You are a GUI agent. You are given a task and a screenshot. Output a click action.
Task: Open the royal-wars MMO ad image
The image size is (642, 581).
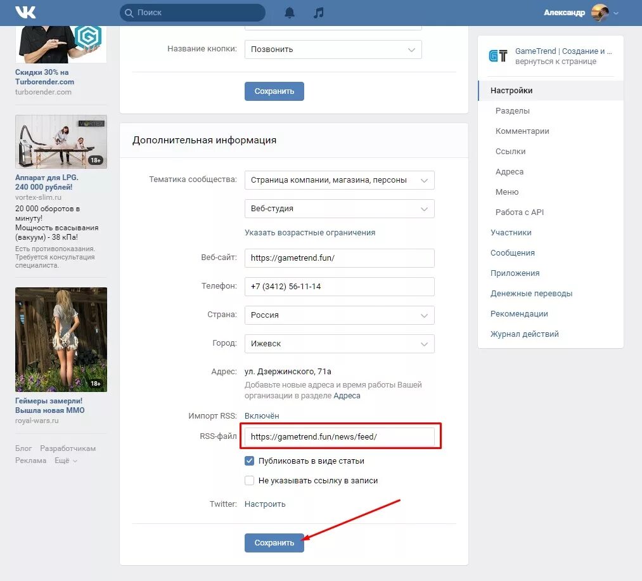[61, 340]
